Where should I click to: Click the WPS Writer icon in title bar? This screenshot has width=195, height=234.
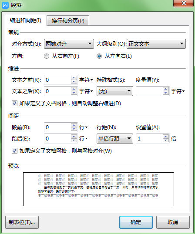click(x=5, y=5)
